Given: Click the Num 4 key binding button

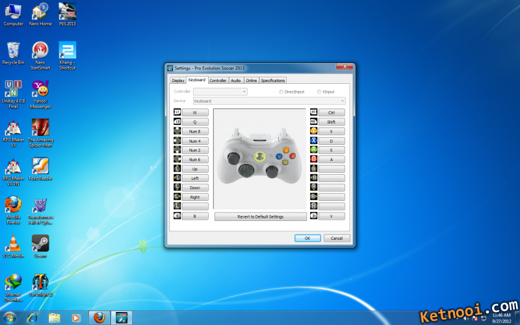Looking at the screenshot, I should pyautogui.click(x=195, y=141).
